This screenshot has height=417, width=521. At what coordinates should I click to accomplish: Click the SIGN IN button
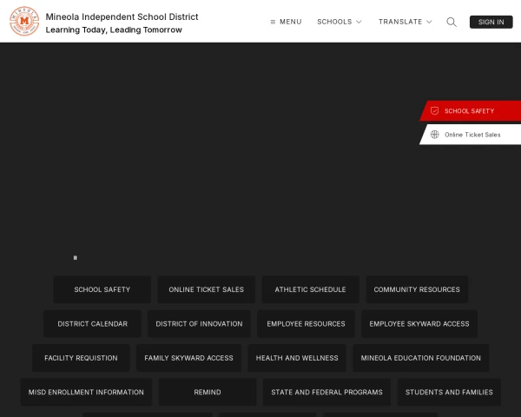491,22
